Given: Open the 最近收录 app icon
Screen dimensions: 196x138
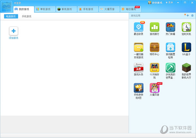Looking at the screenshot, I should coord(139,27).
